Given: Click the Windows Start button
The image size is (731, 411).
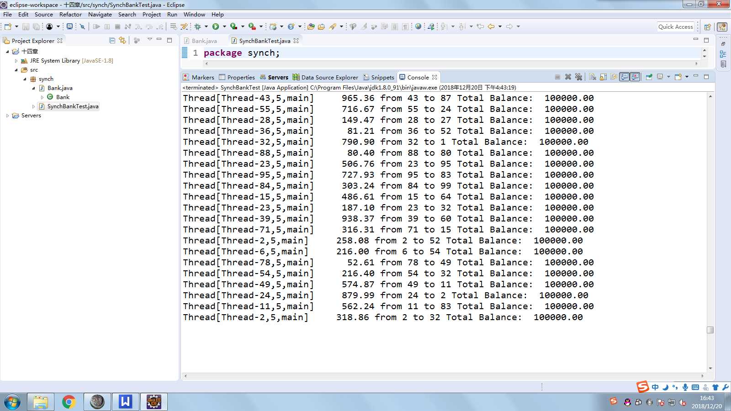Looking at the screenshot, I should tap(12, 402).
